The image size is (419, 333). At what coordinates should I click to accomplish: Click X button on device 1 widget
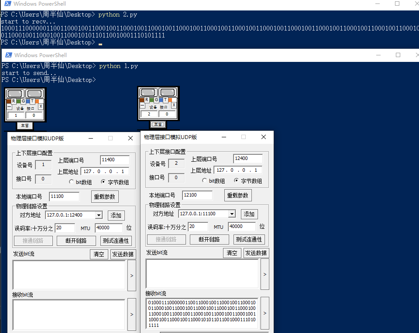41,106
